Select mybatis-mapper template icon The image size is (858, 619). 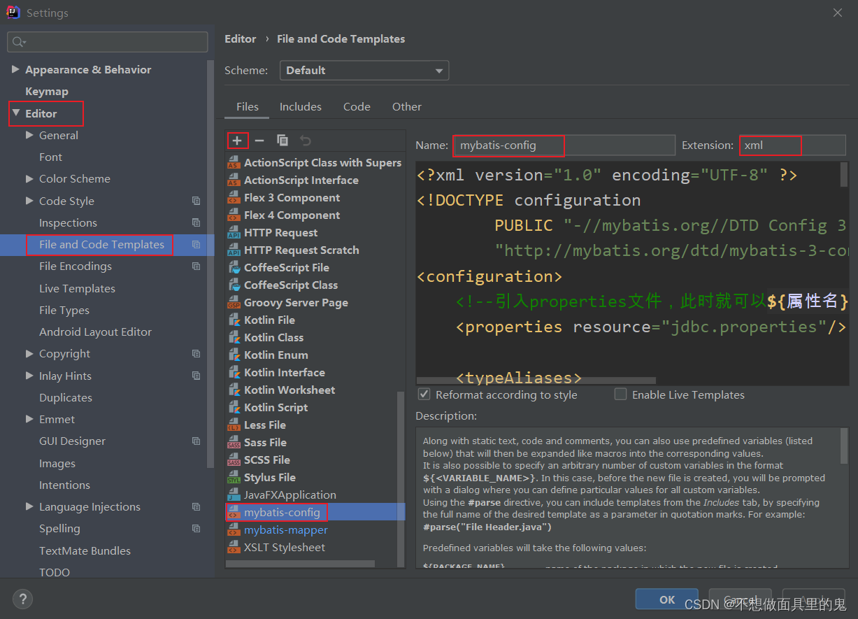(234, 530)
